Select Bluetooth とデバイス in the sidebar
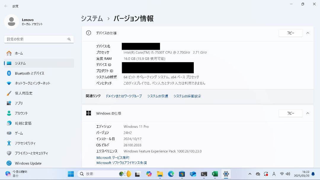This screenshot has width=320, height=180. pyautogui.click(x=28, y=73)
